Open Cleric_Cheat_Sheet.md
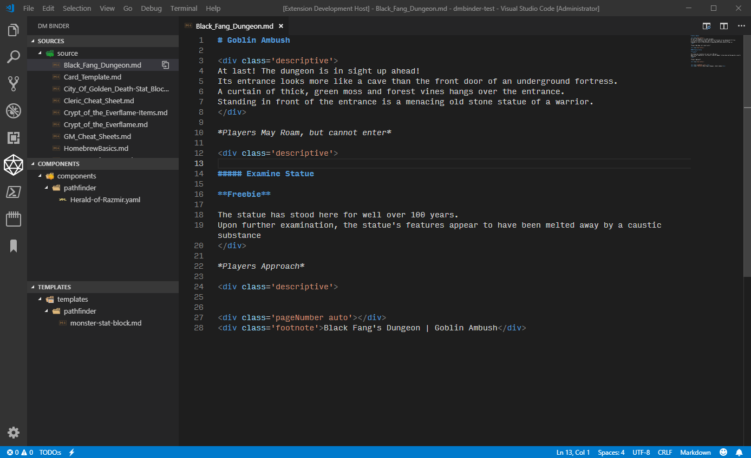Image resolution: width=751 pixels, height=458 pixels. click(103, 101)
